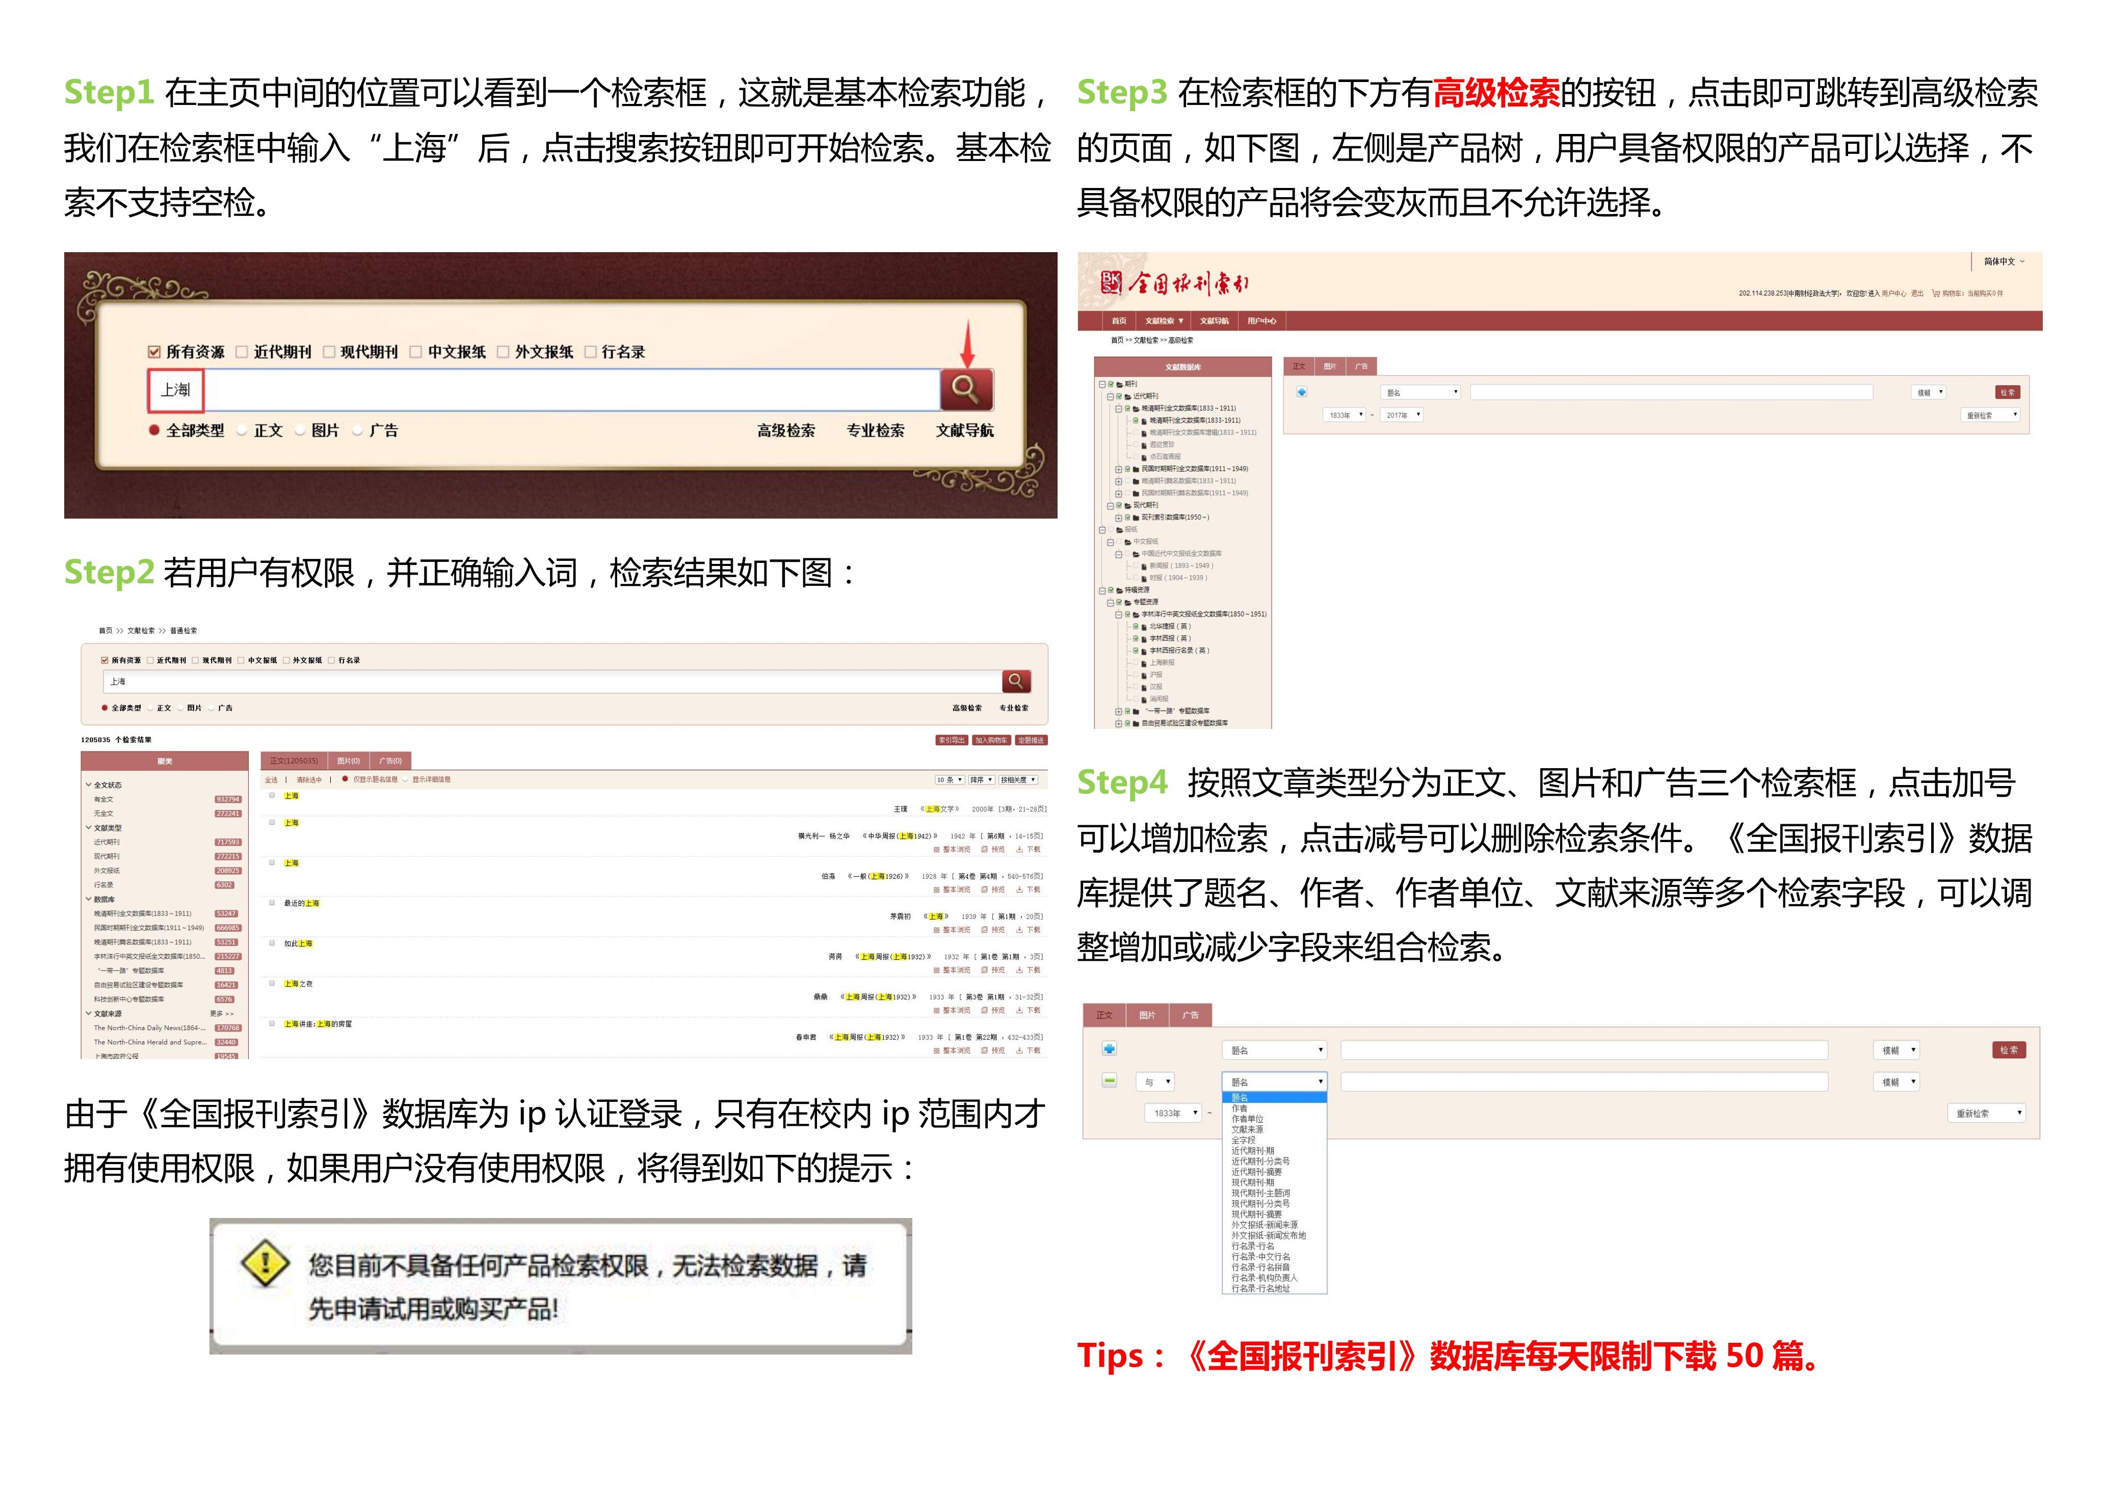Viewport: 2107px width, 1489px height.
Task: Choose 文献来源 from the open field list
Action: pos(1274,1129)
